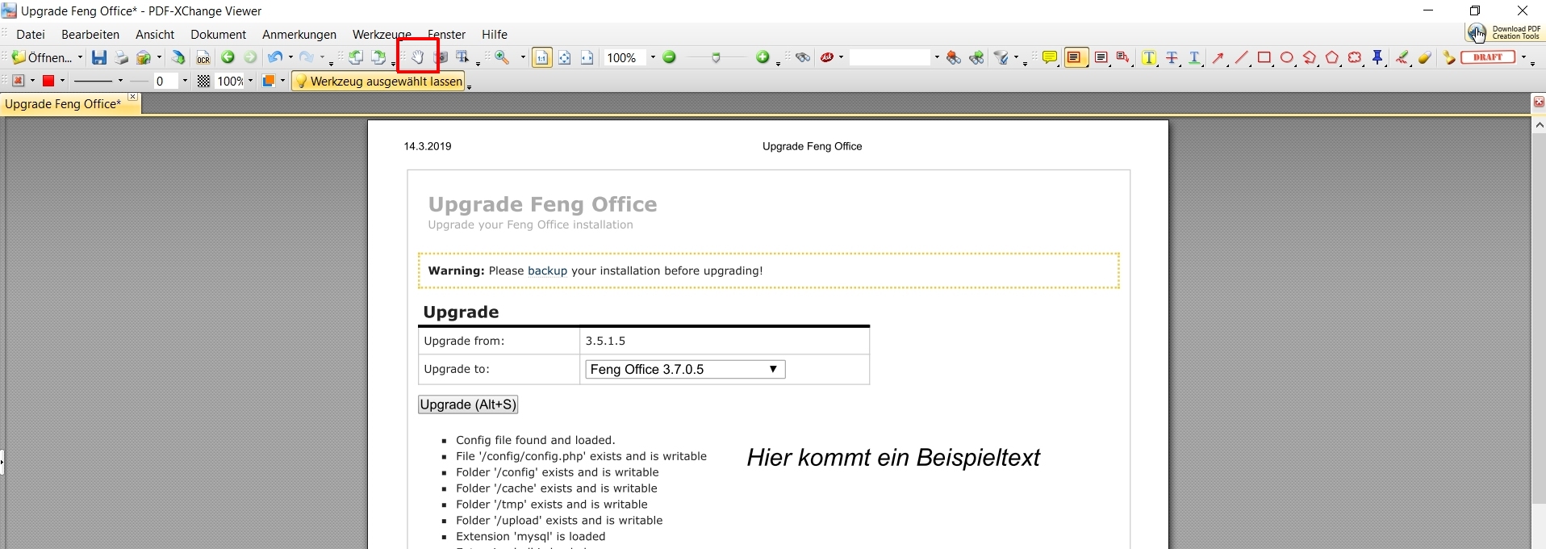The width and height of the screenshot is (1546, 549).
Task: Open the Datei menu
Action: 31,34
